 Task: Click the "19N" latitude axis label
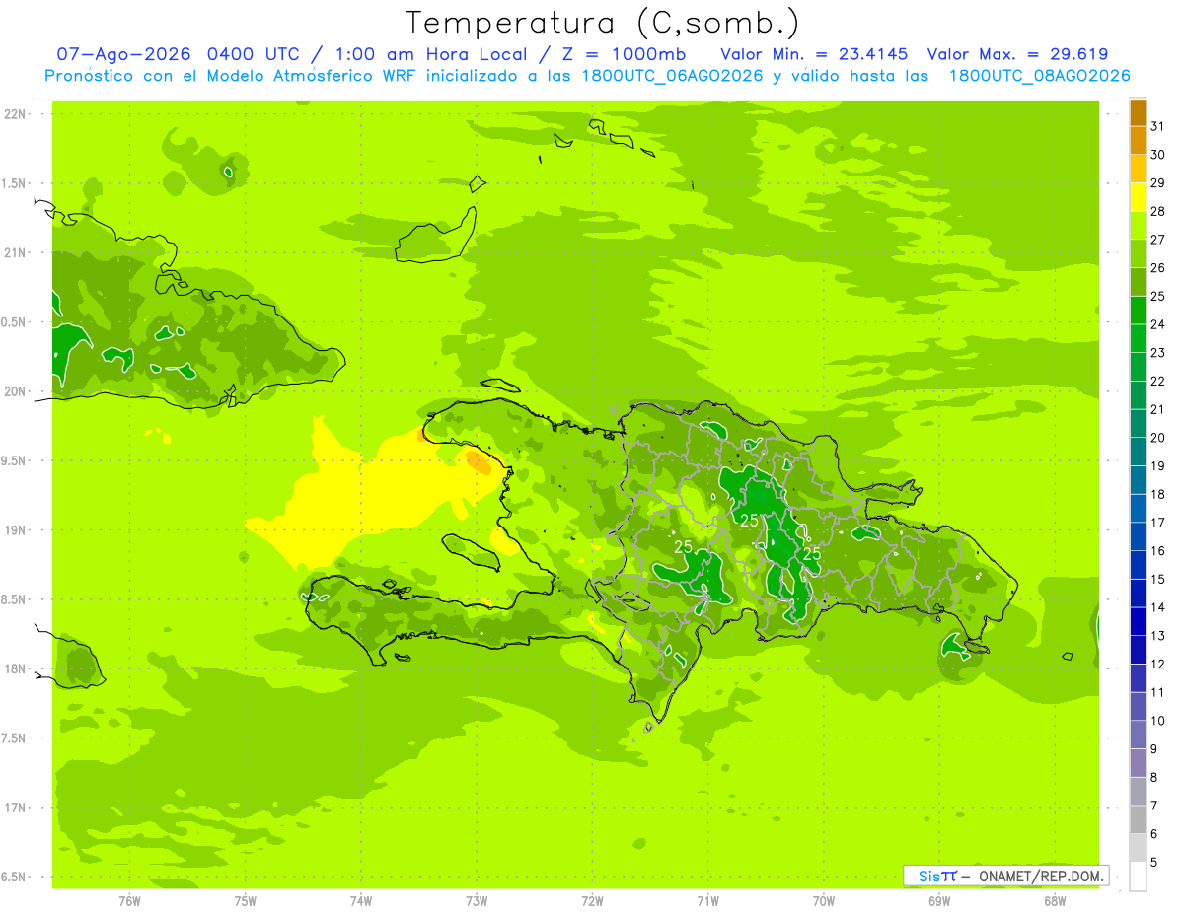tap(15, 529)
